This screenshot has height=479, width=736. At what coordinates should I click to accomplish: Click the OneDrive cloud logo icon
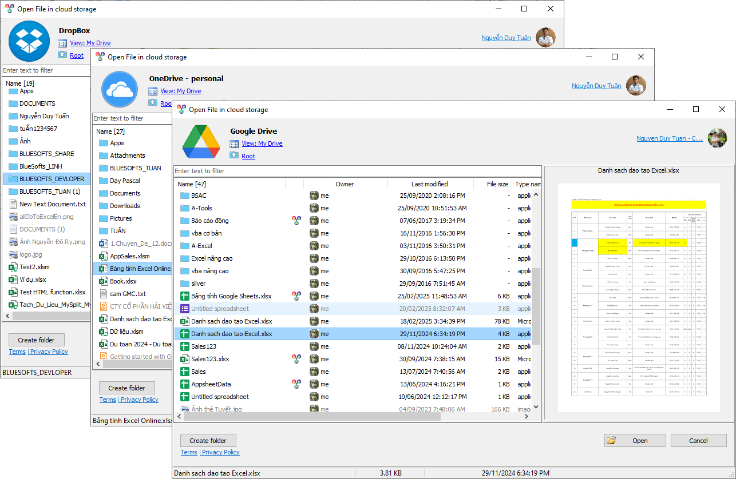[x=120, y=90]
